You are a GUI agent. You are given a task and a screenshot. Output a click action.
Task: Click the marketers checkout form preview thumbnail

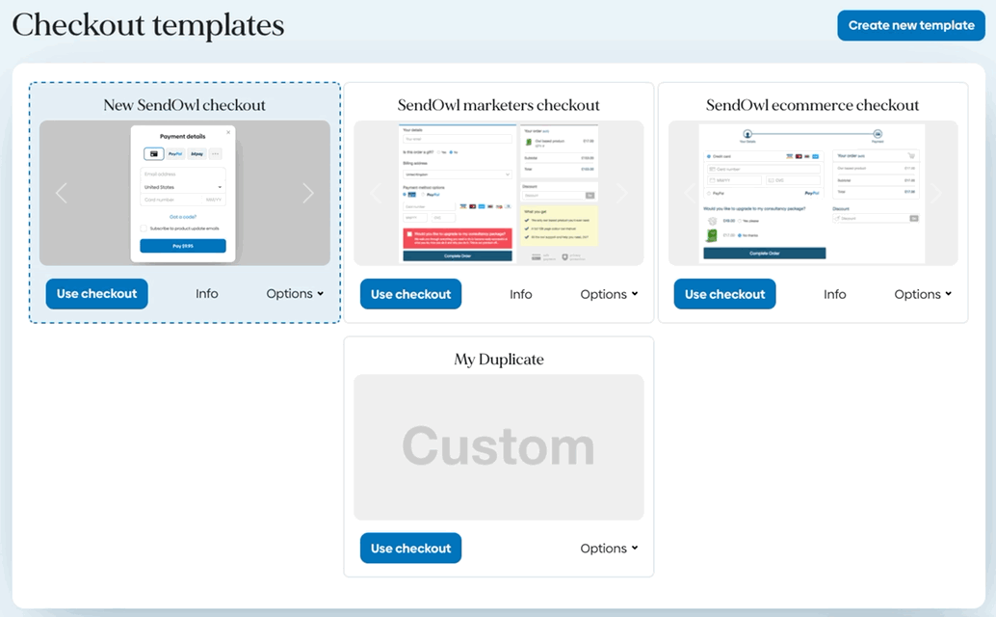point(499,193)
